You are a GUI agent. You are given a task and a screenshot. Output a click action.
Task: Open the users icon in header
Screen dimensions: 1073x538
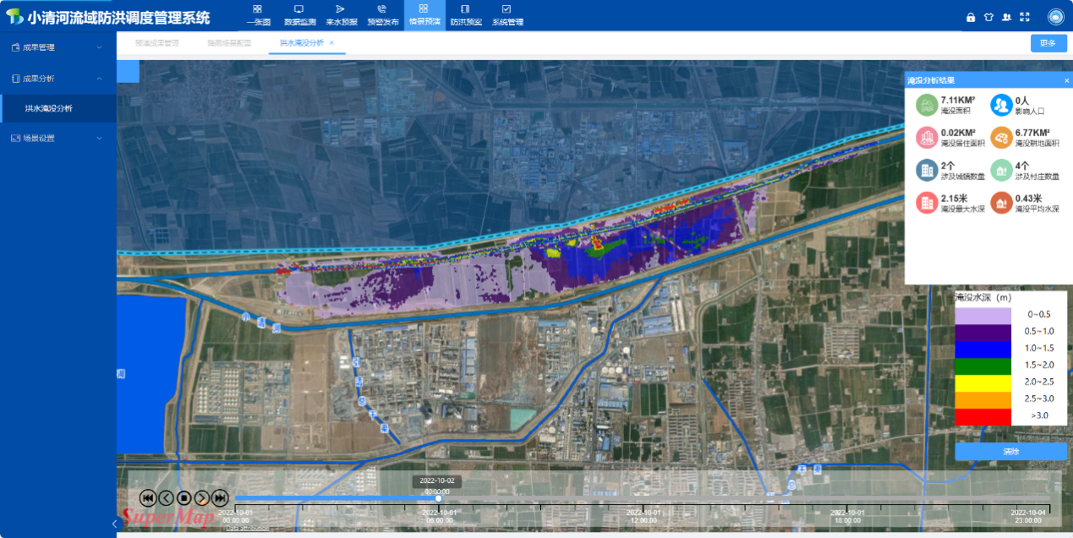click(1006, 17)
